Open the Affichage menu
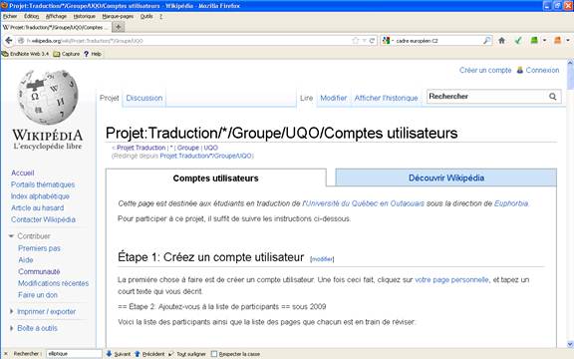574x359 pixels. point(56,17)
